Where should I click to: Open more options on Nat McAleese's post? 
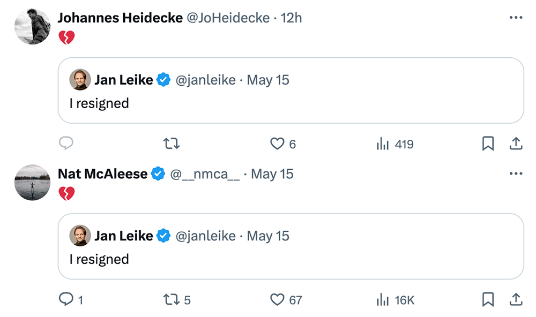(516, 173)
